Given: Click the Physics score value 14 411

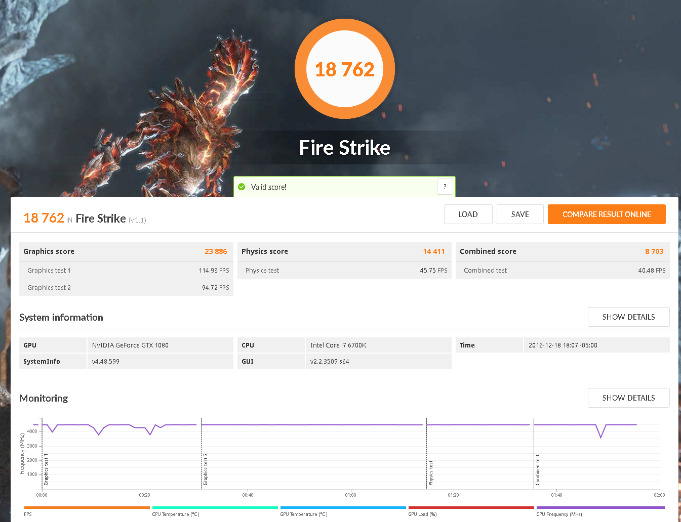Looking at the screenshot, I should click(434, 251).
